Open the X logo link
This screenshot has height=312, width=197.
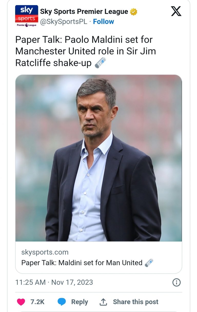coord(176,11)
